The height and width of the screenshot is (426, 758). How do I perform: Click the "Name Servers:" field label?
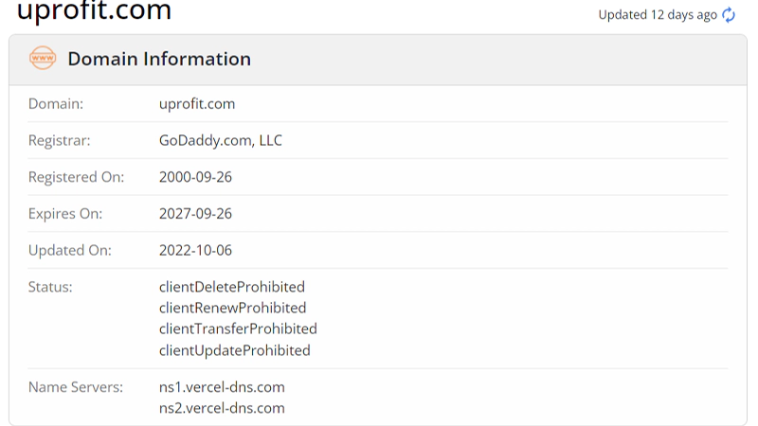76,387
